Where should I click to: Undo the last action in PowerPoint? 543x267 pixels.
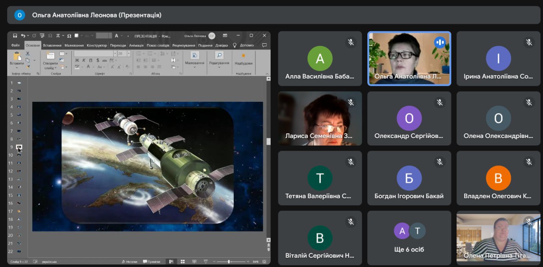point(23,36)
